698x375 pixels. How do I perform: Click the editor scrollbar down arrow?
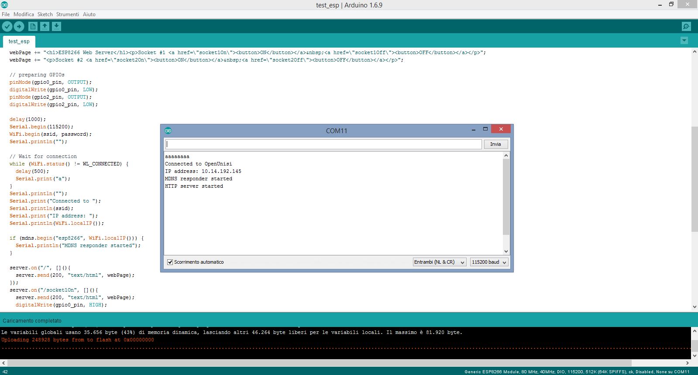pyautogui.click(x=694, y=307)
